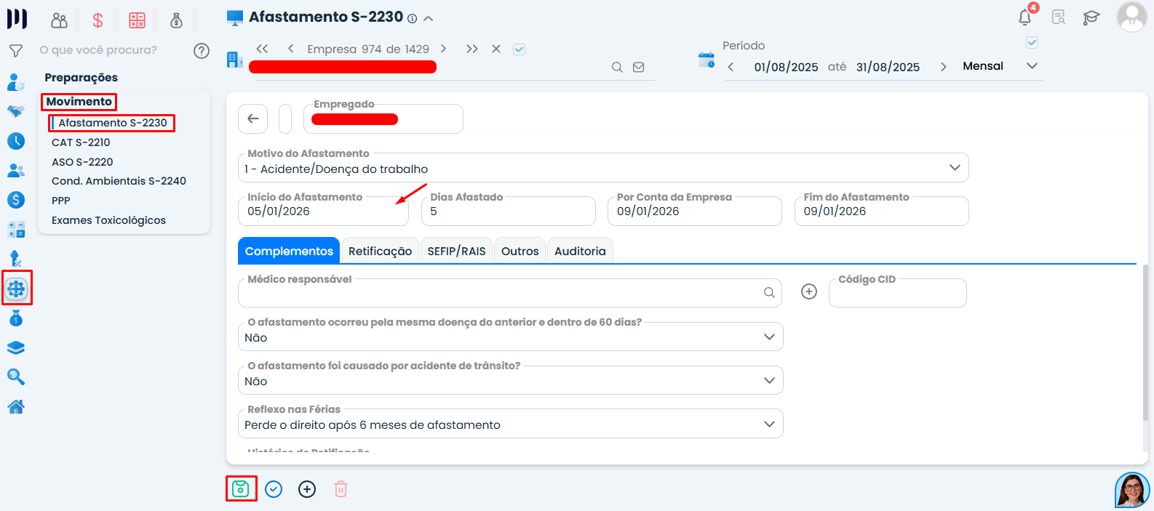Switch to the Outros tab
1154x511 pixels.
[520, 251]
